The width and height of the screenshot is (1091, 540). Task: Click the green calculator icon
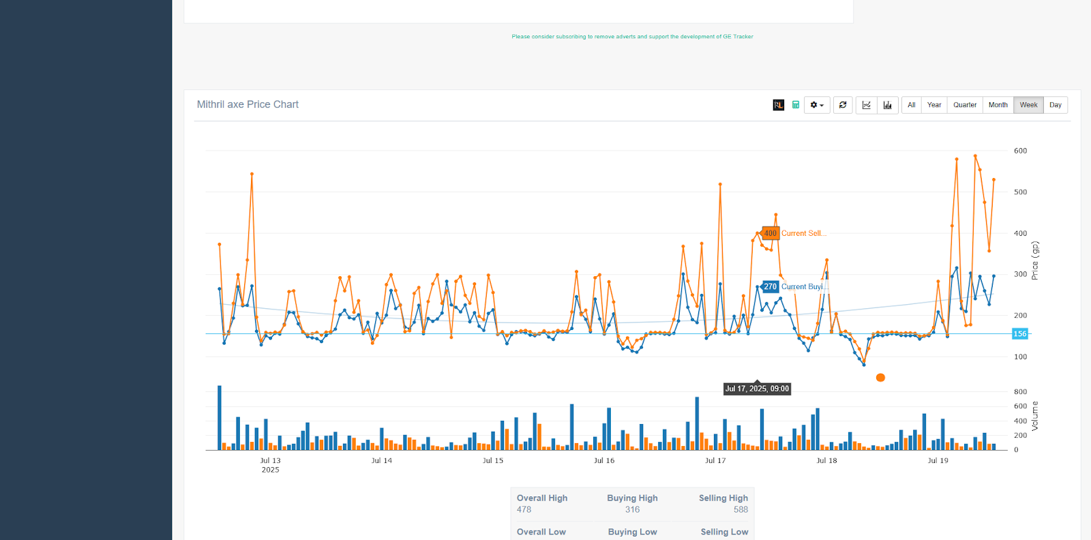tap(795, 105)
